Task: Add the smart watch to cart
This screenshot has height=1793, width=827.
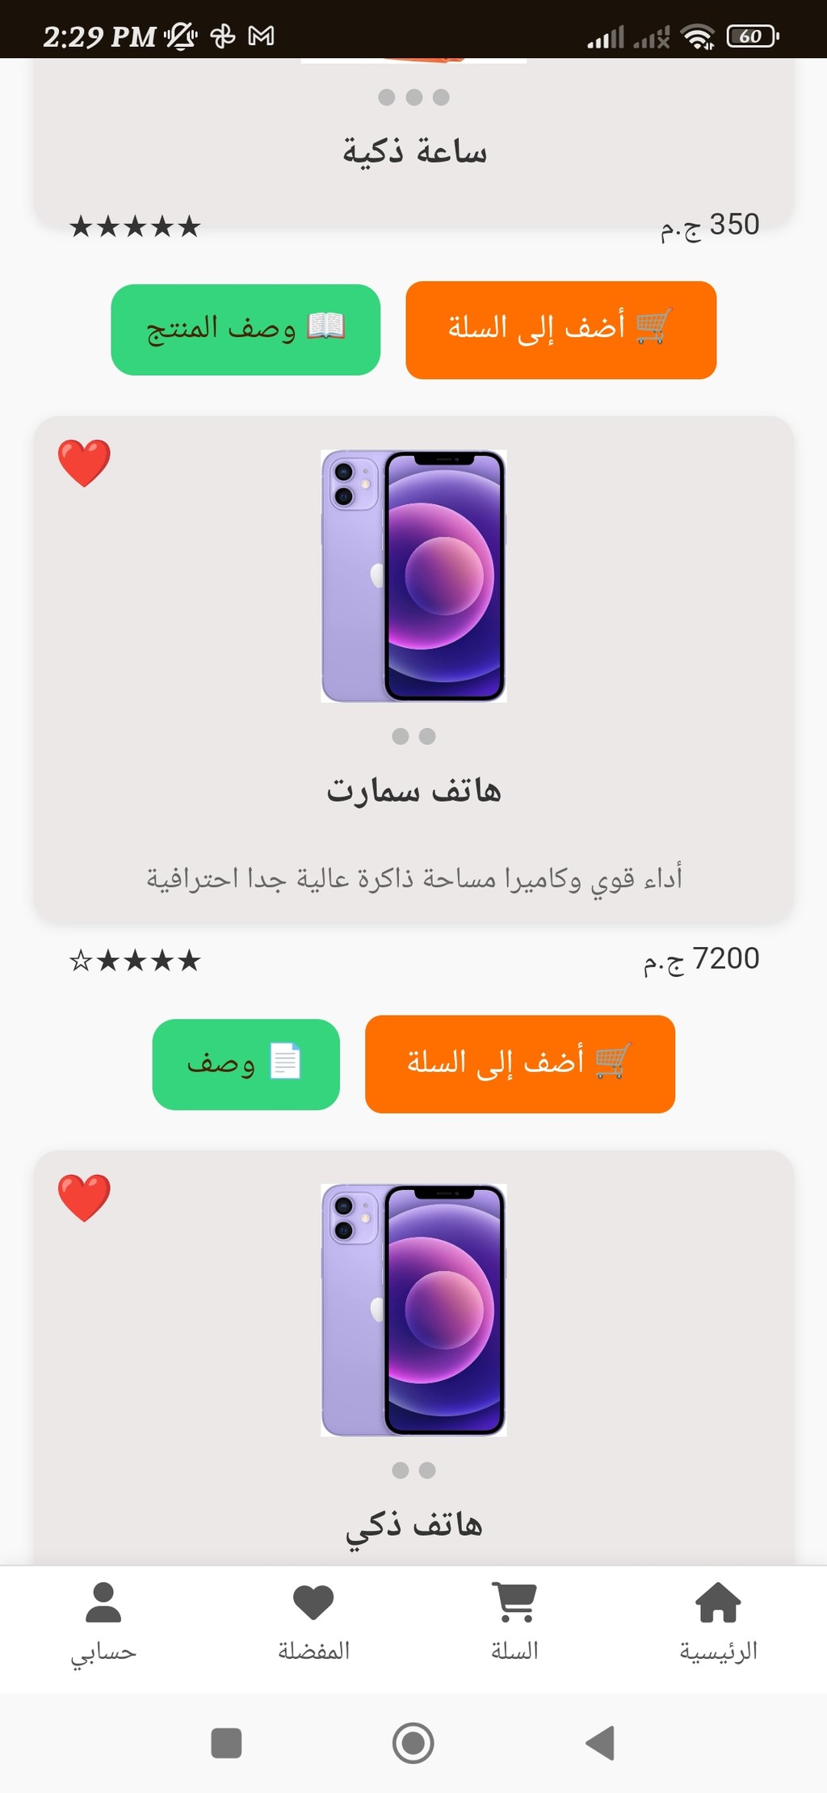Action: [x=560, y=330]
